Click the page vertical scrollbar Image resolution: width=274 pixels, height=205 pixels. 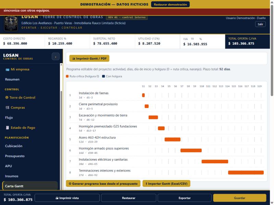click(272, 51)
